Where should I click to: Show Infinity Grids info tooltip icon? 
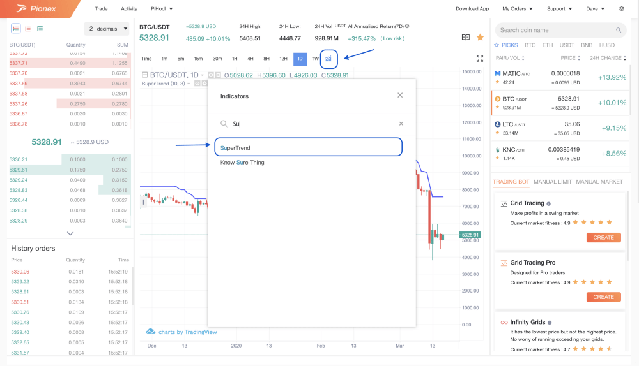(x=550, y=323)
